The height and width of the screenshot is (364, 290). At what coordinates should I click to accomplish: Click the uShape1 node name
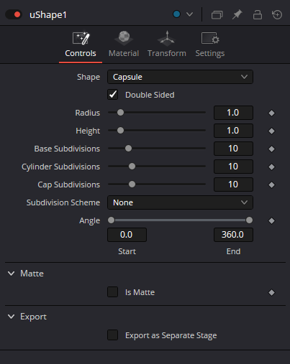click(48, 15)
